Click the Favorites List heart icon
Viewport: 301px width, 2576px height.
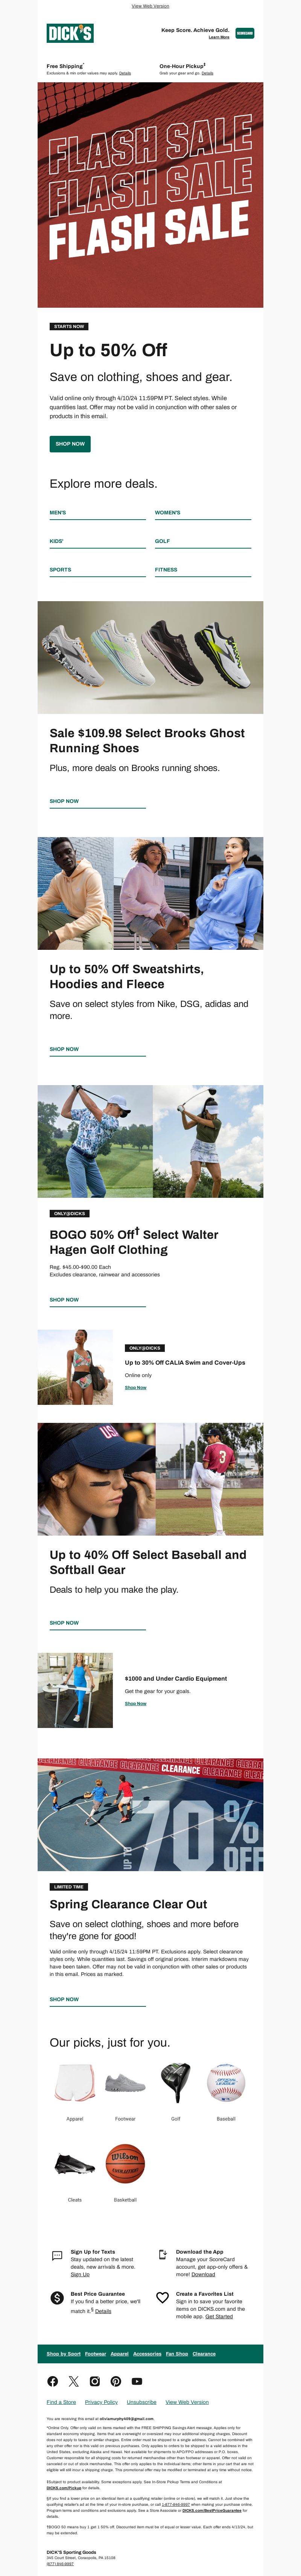(x=162, y=2297)
